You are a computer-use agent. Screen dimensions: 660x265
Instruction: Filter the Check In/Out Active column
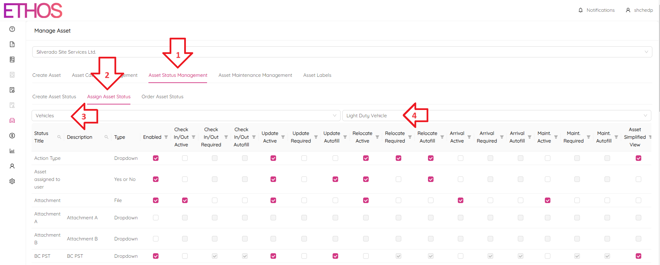[x=194, y=137]
